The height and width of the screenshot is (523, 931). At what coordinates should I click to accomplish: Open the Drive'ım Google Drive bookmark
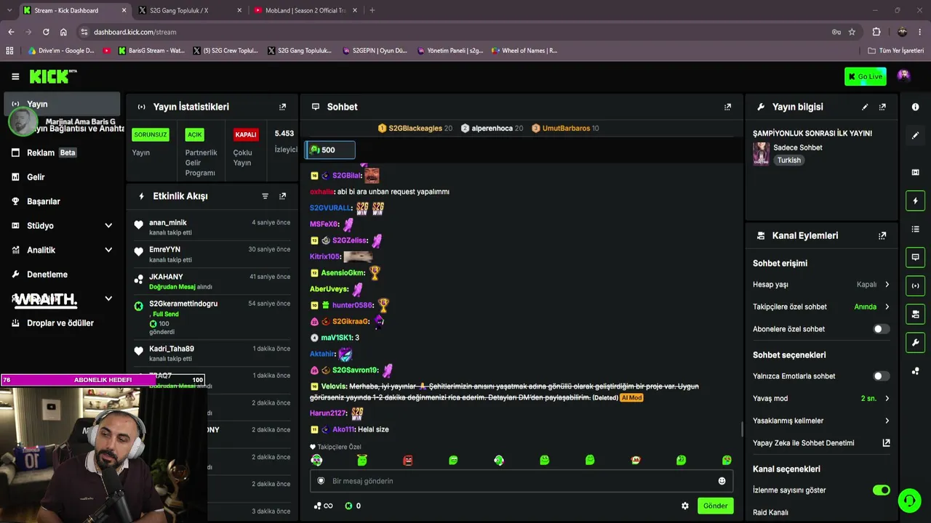pos(61,51)
